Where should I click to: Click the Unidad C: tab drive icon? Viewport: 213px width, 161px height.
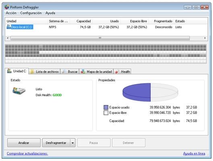(9, 71)
